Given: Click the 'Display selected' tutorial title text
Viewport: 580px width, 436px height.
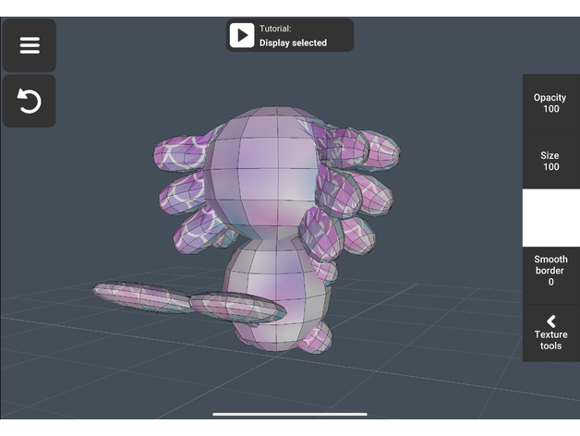Looking at the screenshot, I should 293,43.
